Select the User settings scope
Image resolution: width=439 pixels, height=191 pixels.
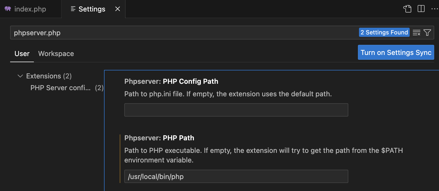(x=22, y=54)
